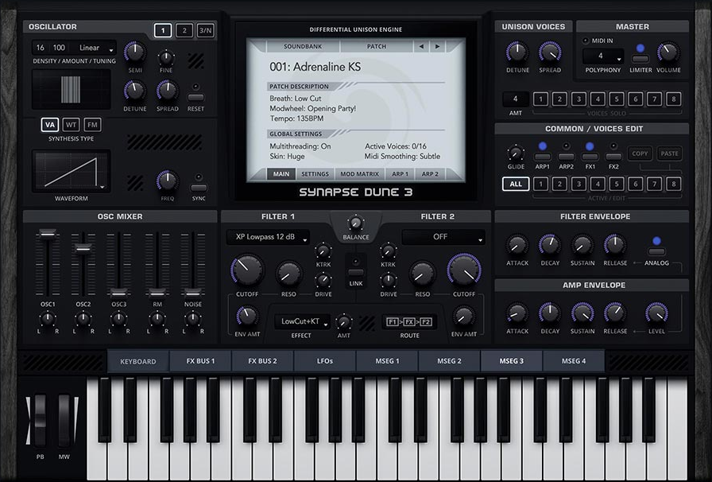Click the Filter 1 RESO knob
This screenshot has width=712, height=482.
click(x=288, y=274)
